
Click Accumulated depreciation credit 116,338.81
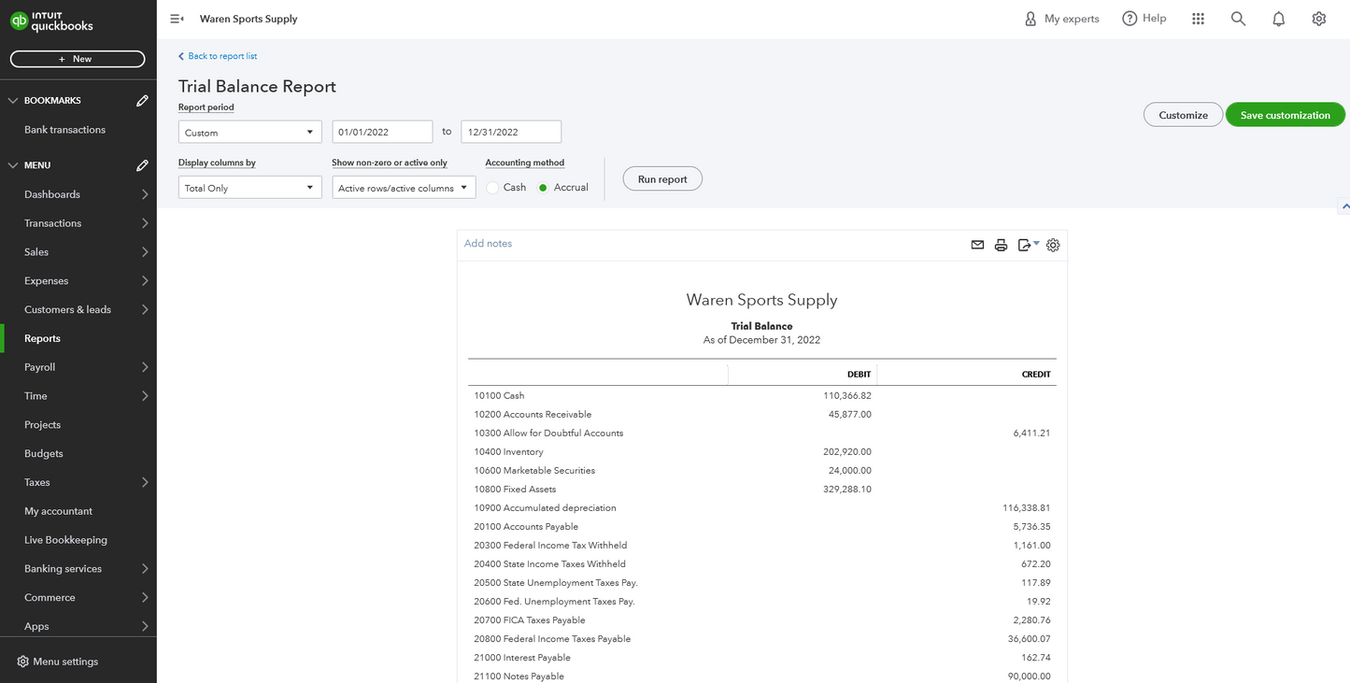tap(1026, 508)
